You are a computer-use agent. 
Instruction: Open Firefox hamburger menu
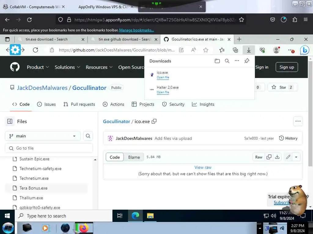point(306,19)
